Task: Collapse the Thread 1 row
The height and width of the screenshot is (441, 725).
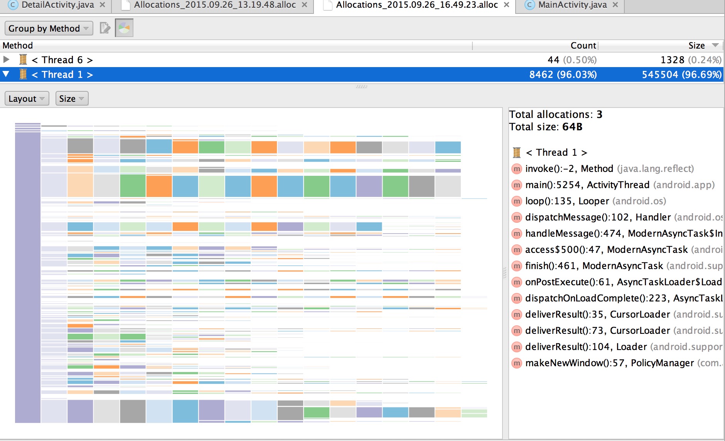Action: (x=6, y=74)
